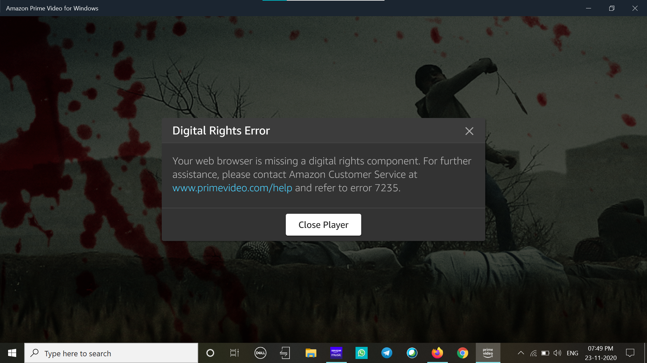
Task: Dismiss the Digital Rights Error dialog with X
Action: point(469,131)
